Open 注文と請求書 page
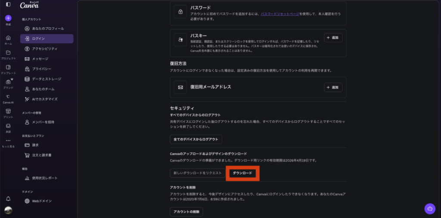 click(47, 155)
